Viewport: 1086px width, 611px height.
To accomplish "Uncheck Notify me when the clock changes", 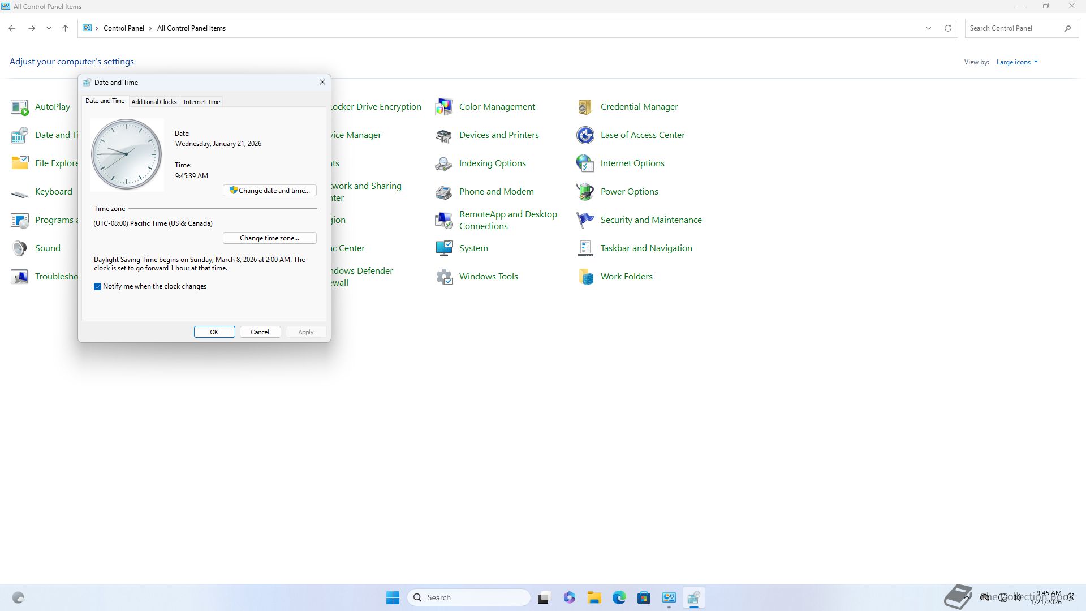I will click(x=97, y=286).
